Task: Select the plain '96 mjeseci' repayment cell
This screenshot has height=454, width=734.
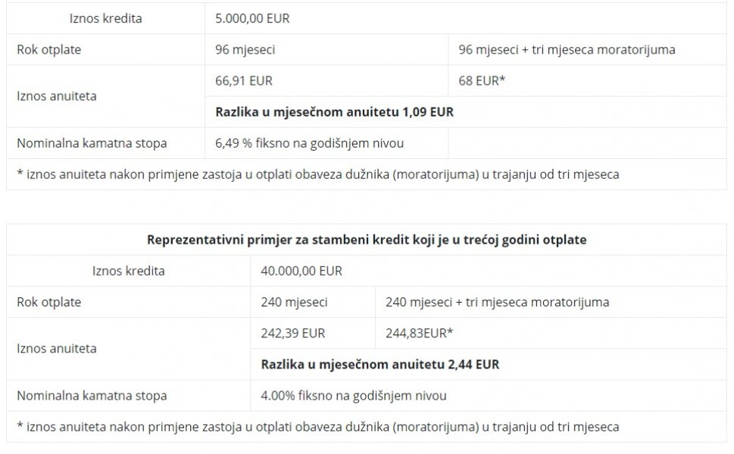Action: point(245,50)
